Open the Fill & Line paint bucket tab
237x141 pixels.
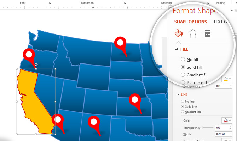point(179,33)
